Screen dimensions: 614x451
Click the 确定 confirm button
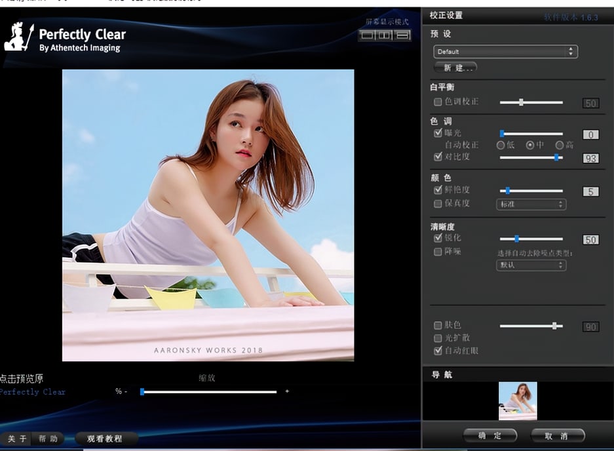coord(490,436)
